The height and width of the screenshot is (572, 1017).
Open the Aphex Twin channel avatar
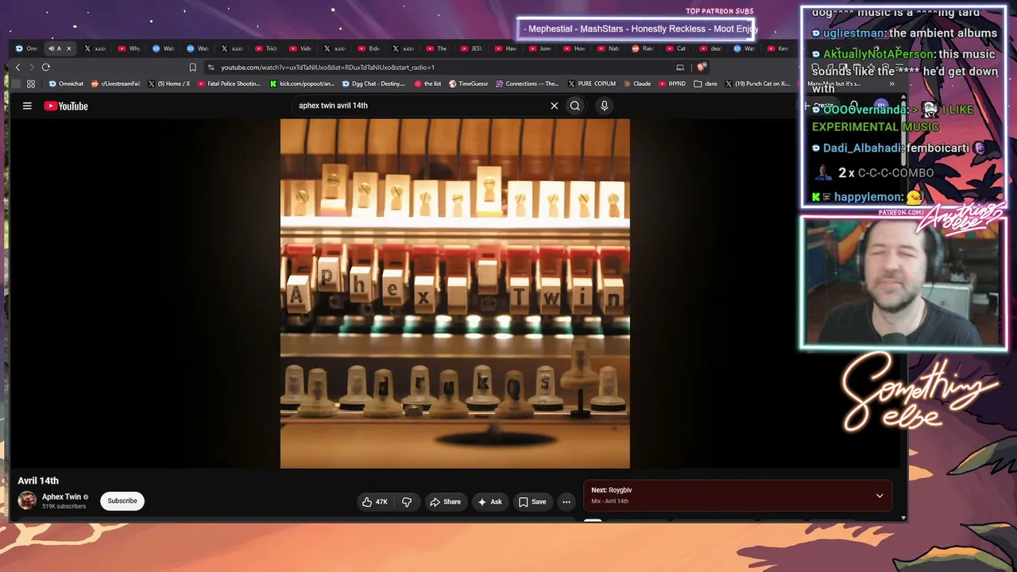click(x=27, y=500)
